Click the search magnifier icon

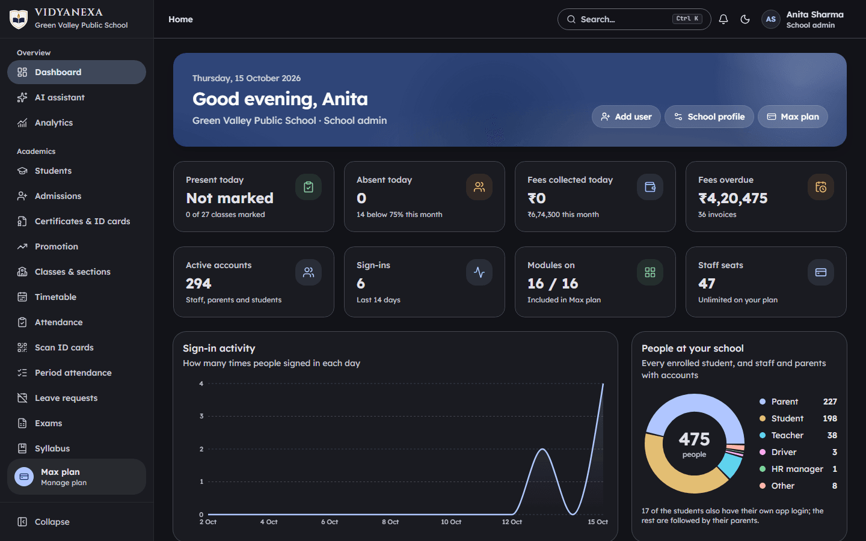point(571,19)
